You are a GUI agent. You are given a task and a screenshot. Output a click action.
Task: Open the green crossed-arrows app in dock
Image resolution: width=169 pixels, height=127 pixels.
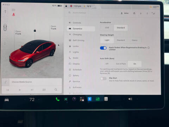point(66,99)
